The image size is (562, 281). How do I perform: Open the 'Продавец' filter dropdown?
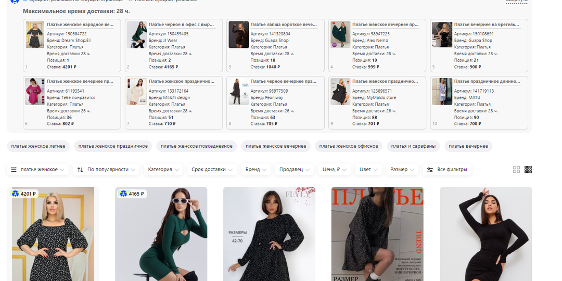(294, 170)
